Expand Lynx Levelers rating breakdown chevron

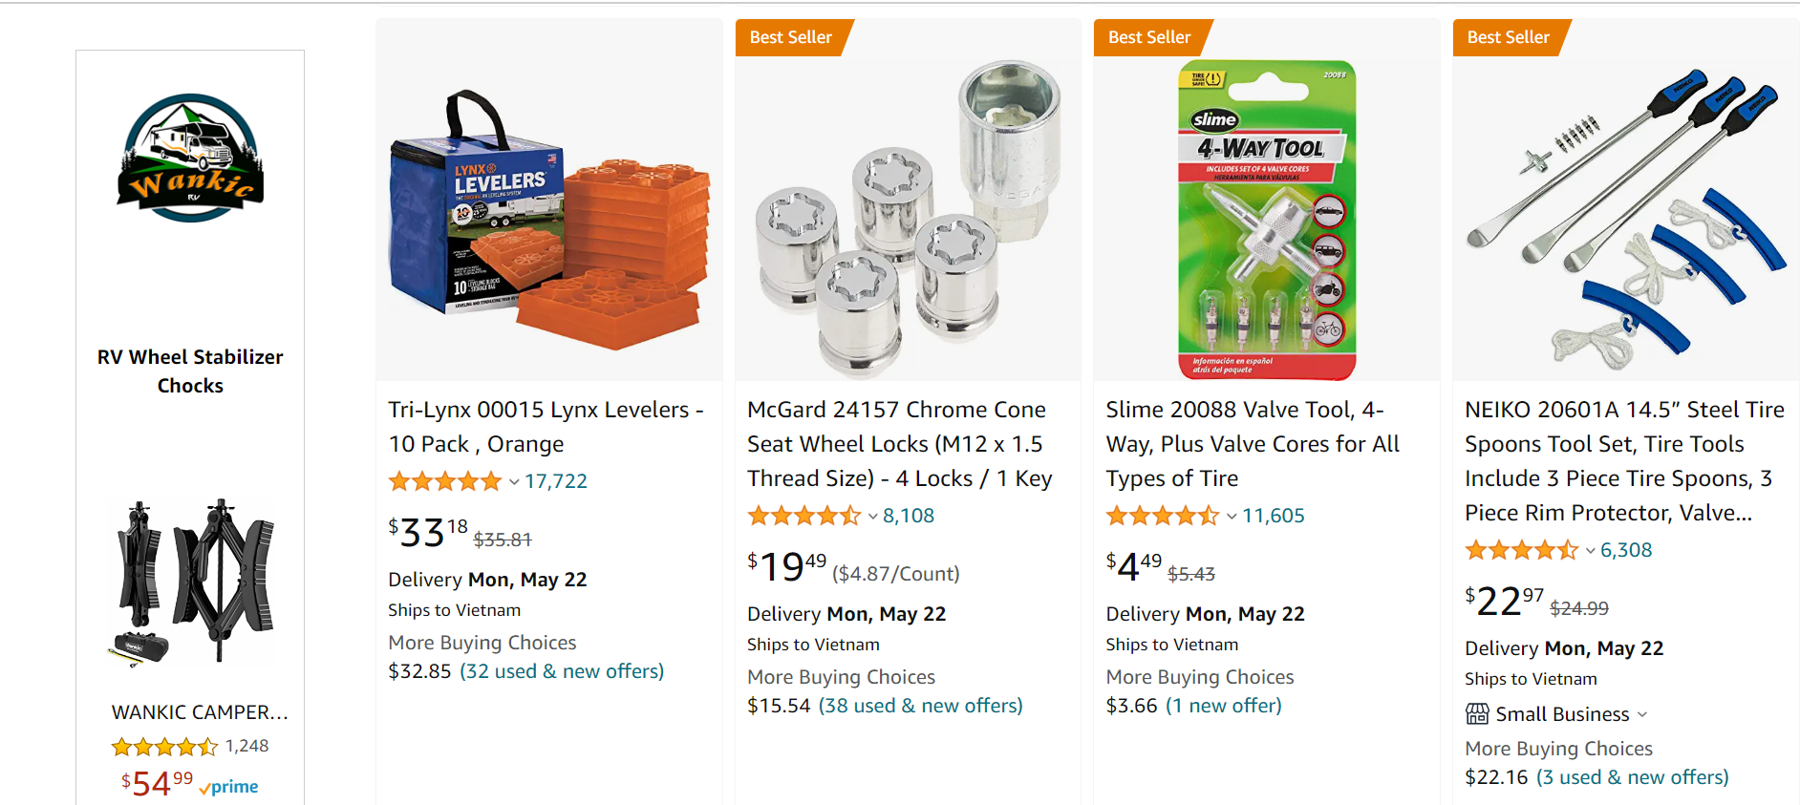(514, 482)
